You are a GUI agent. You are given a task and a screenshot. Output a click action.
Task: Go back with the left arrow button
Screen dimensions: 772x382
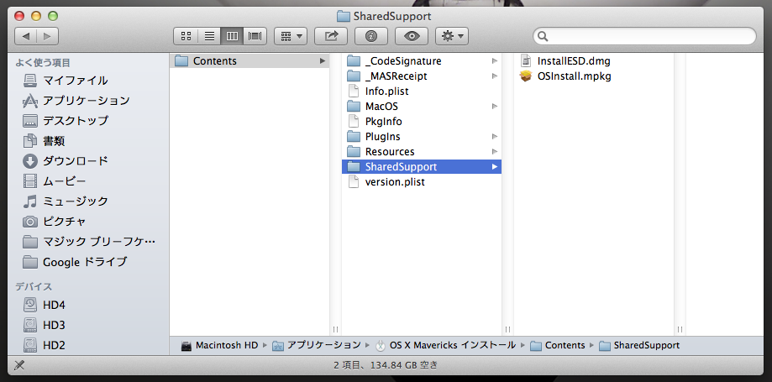tap(25, 36)
